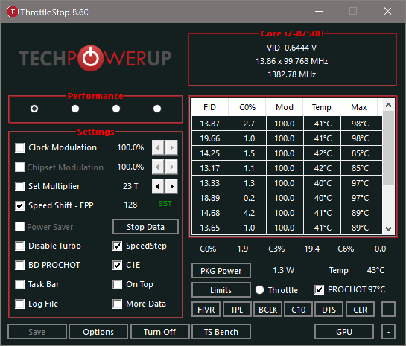
Task: Click the FID column header
Action: (x=209, y=107)
